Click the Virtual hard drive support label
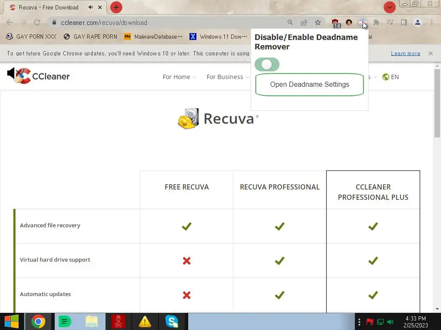 point(55,260)
